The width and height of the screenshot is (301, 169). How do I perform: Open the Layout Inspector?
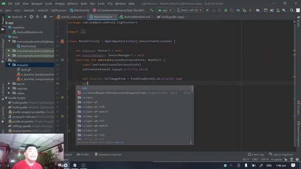pyautogui.click(x=281, y=154)
